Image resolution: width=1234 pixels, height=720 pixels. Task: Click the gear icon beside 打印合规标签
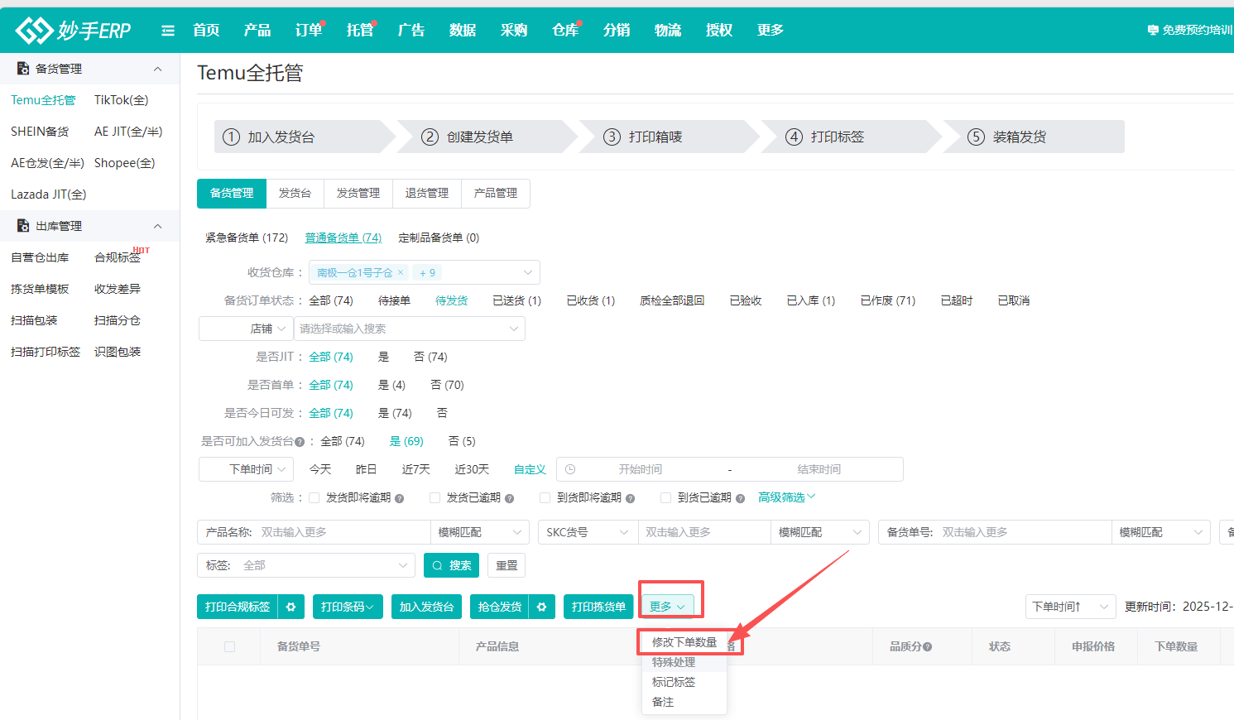pos(290,607)
